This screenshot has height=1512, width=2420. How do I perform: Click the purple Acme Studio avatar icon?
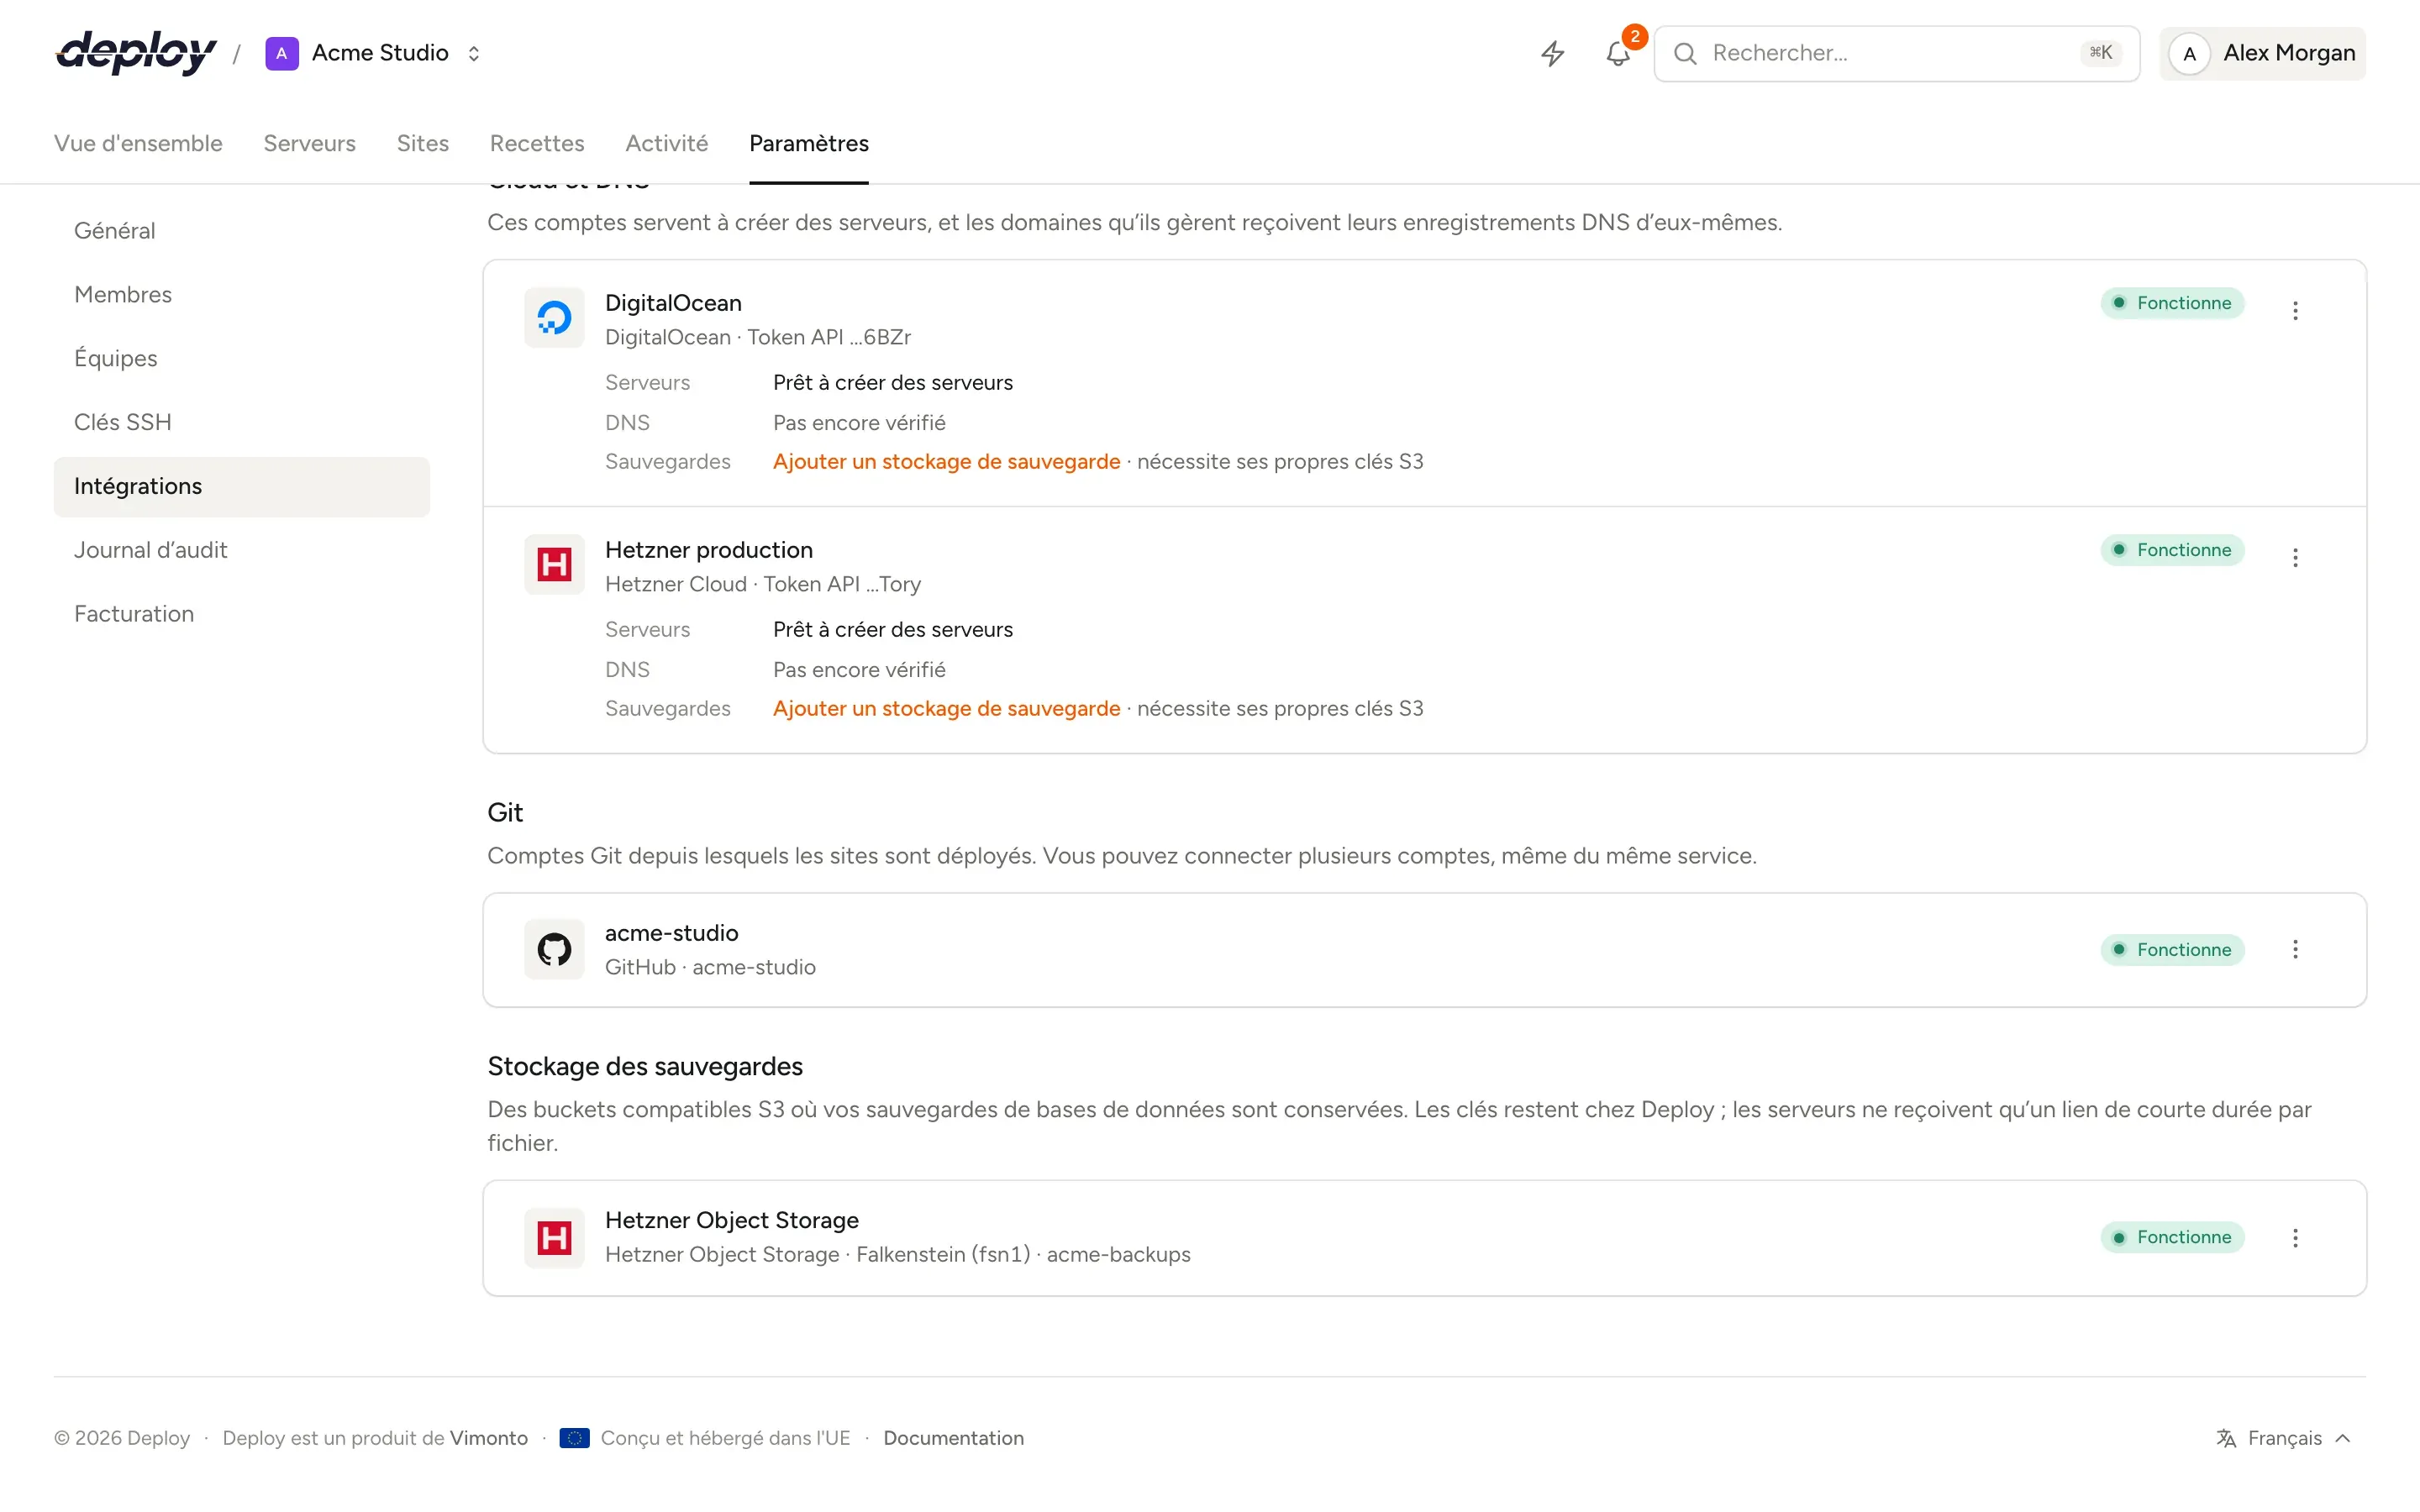[x=282, y=53]
